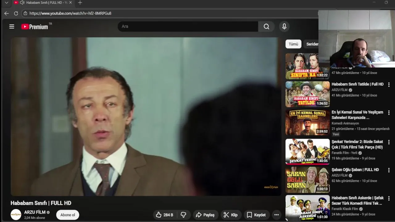Open Hababam Sınıfı Tatilde title link
395x222 pixels.
[x=357, y=84]
